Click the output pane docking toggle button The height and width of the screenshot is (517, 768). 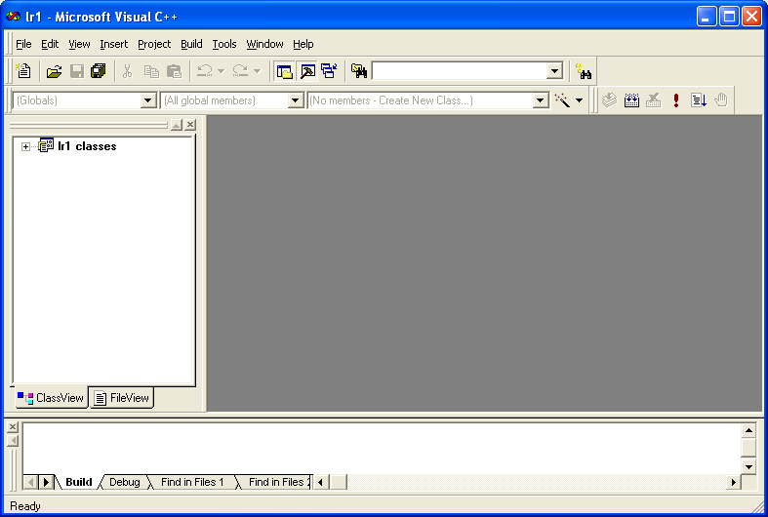click(x=13, y=441)
